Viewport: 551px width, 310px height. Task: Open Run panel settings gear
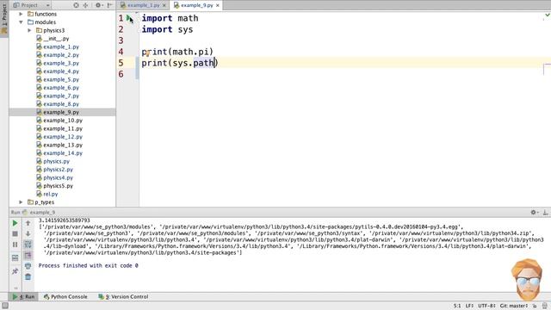[534, 213]
